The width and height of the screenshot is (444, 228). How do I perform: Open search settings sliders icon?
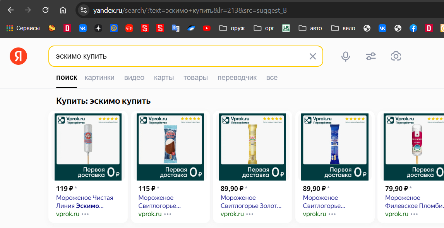(x=370, y=56)
